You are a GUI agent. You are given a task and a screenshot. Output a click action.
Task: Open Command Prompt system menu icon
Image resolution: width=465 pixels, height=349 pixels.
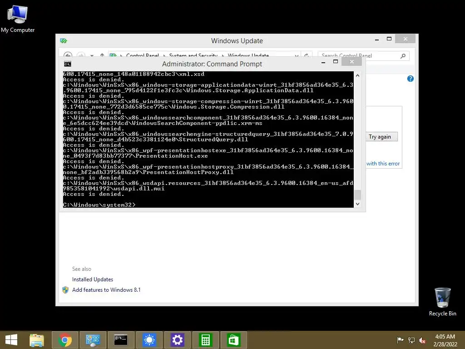68,64
